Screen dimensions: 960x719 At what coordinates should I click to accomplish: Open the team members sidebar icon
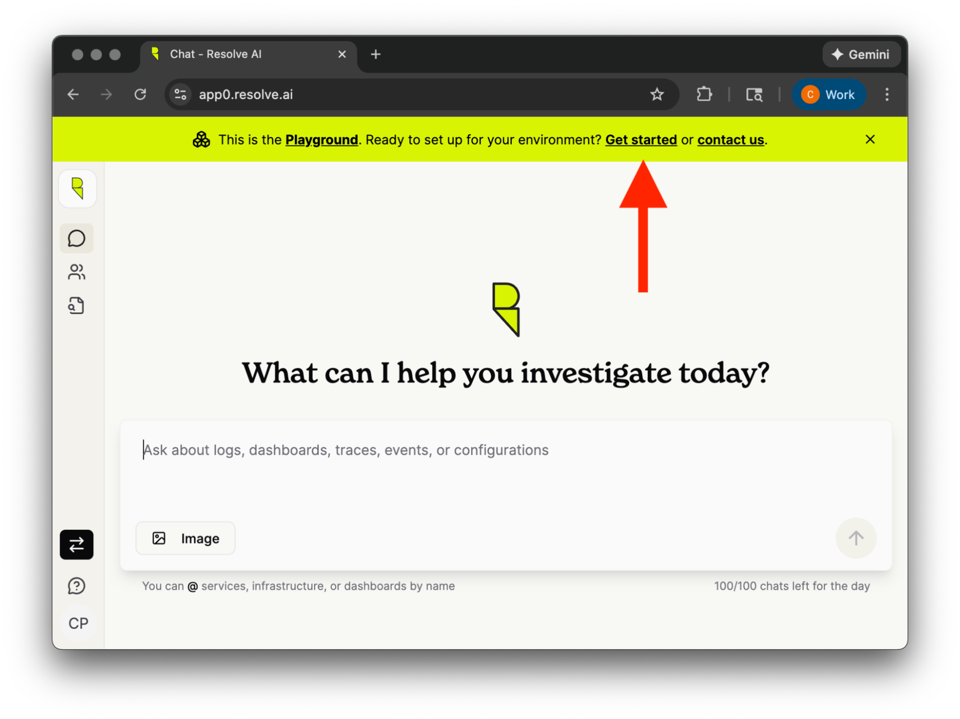[77, 272]
